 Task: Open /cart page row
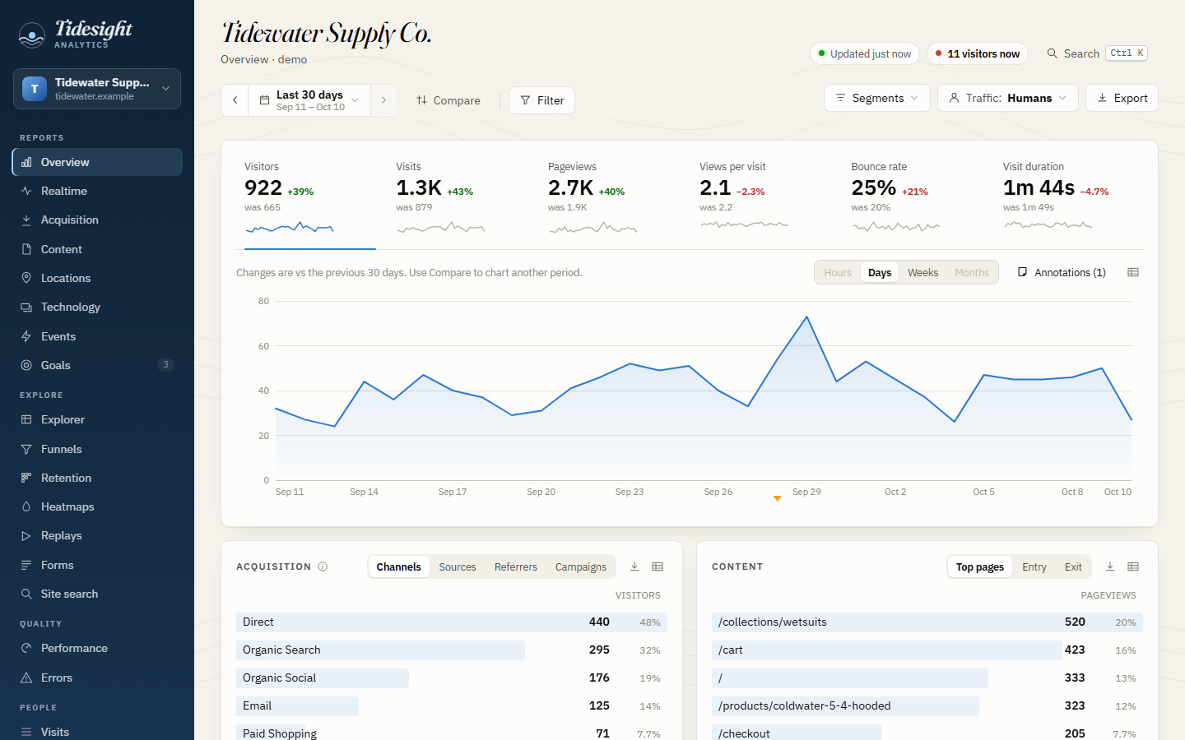927,650
